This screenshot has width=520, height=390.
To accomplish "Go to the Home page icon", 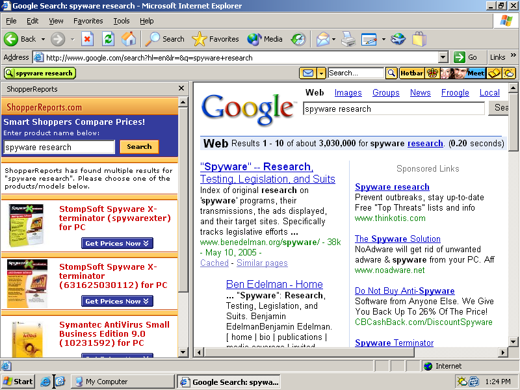I will pos(129,39).
